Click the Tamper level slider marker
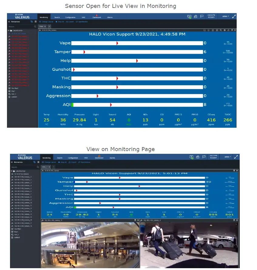The image size is (257, 270). (84, 52)
